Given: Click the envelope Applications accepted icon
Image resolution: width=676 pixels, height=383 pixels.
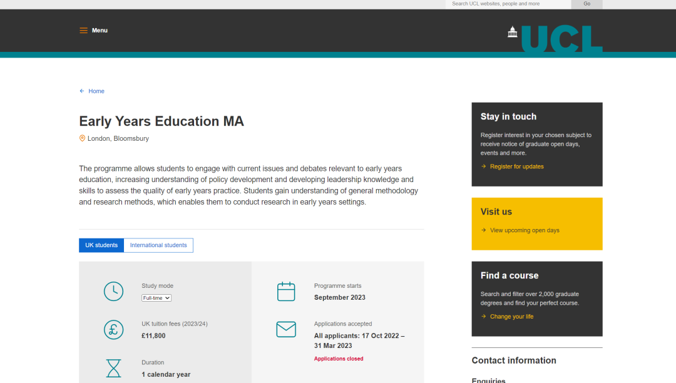Looking at the screenshot, I should coord(286,329).
